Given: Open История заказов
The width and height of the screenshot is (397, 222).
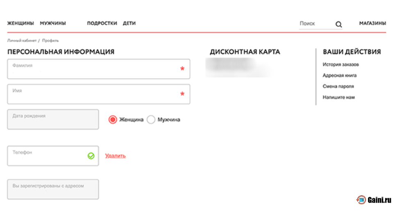Looking at the screenshot, I should [340, 64].
